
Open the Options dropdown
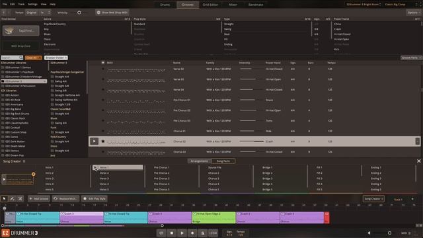[414, 13]
